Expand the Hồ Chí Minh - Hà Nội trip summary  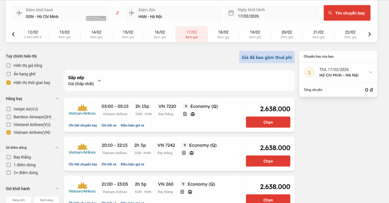[370, 72]
